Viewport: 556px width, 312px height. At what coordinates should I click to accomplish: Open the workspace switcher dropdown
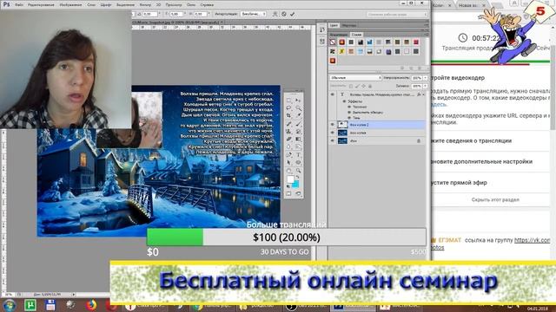(397, 14)
